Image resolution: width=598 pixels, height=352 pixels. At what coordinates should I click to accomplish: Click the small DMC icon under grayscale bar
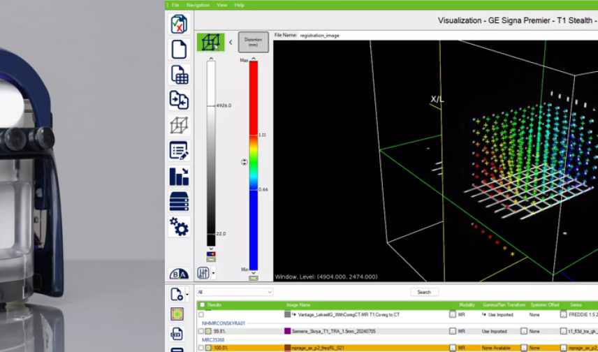[x=211, y=260]
